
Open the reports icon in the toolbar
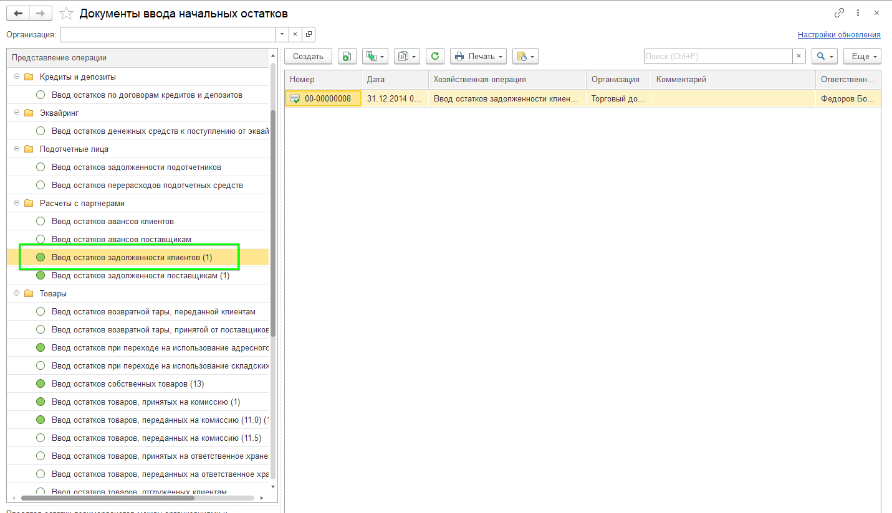coord(406,56)
